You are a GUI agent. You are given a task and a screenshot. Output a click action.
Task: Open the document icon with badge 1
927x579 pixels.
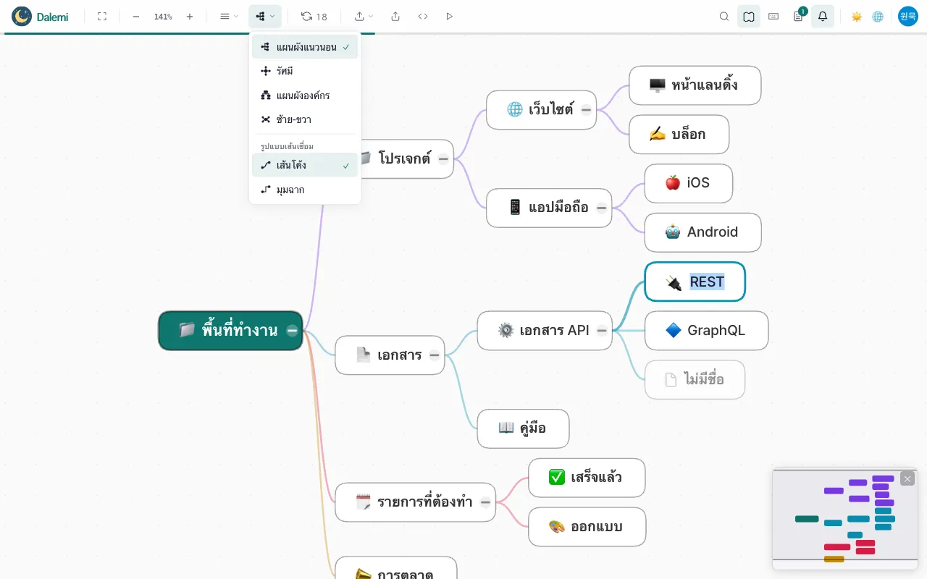pos(798,16)
